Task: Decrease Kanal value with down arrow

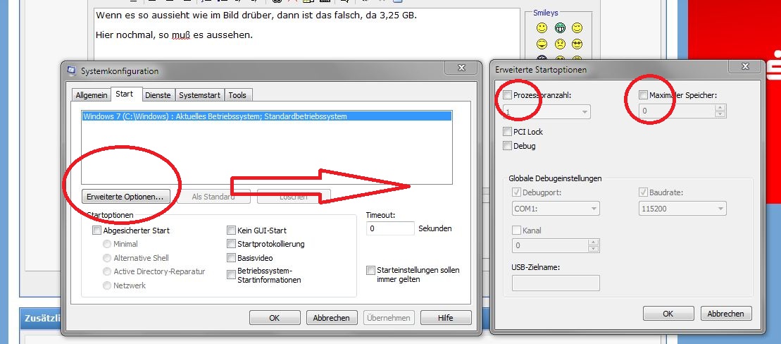Action: 593,249
